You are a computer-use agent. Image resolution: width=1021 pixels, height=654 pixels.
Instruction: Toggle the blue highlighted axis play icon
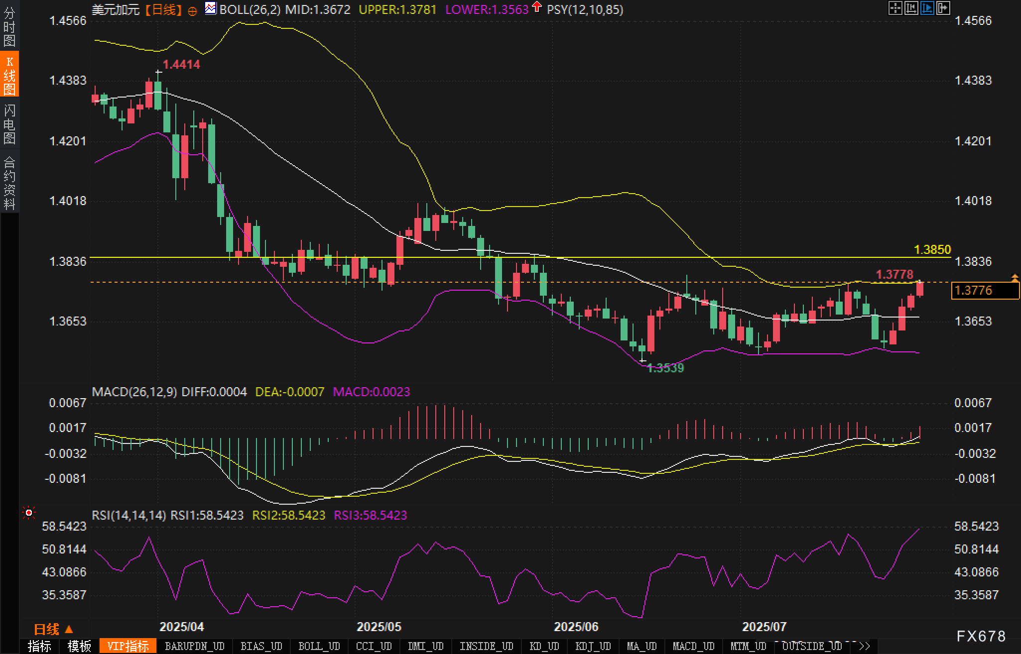click(927, 8)
